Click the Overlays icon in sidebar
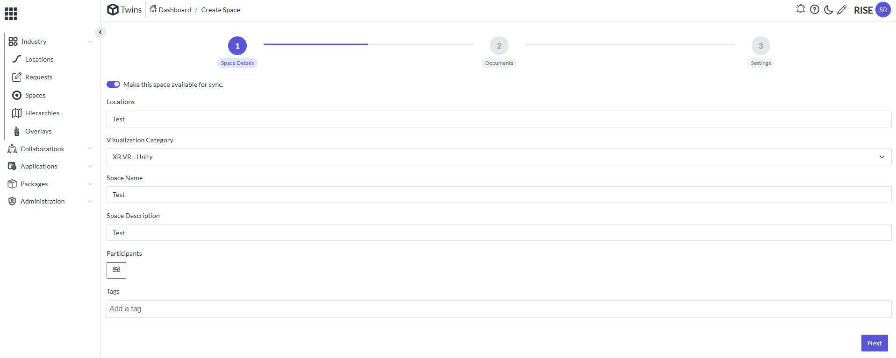896x358 pixels. coord(17,131)
